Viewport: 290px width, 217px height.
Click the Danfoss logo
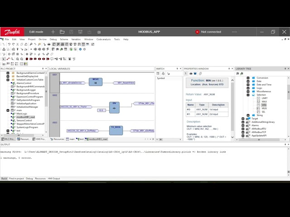[12, 32]
